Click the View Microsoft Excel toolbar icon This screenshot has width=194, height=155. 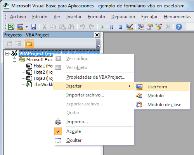(x=11, y=27)
